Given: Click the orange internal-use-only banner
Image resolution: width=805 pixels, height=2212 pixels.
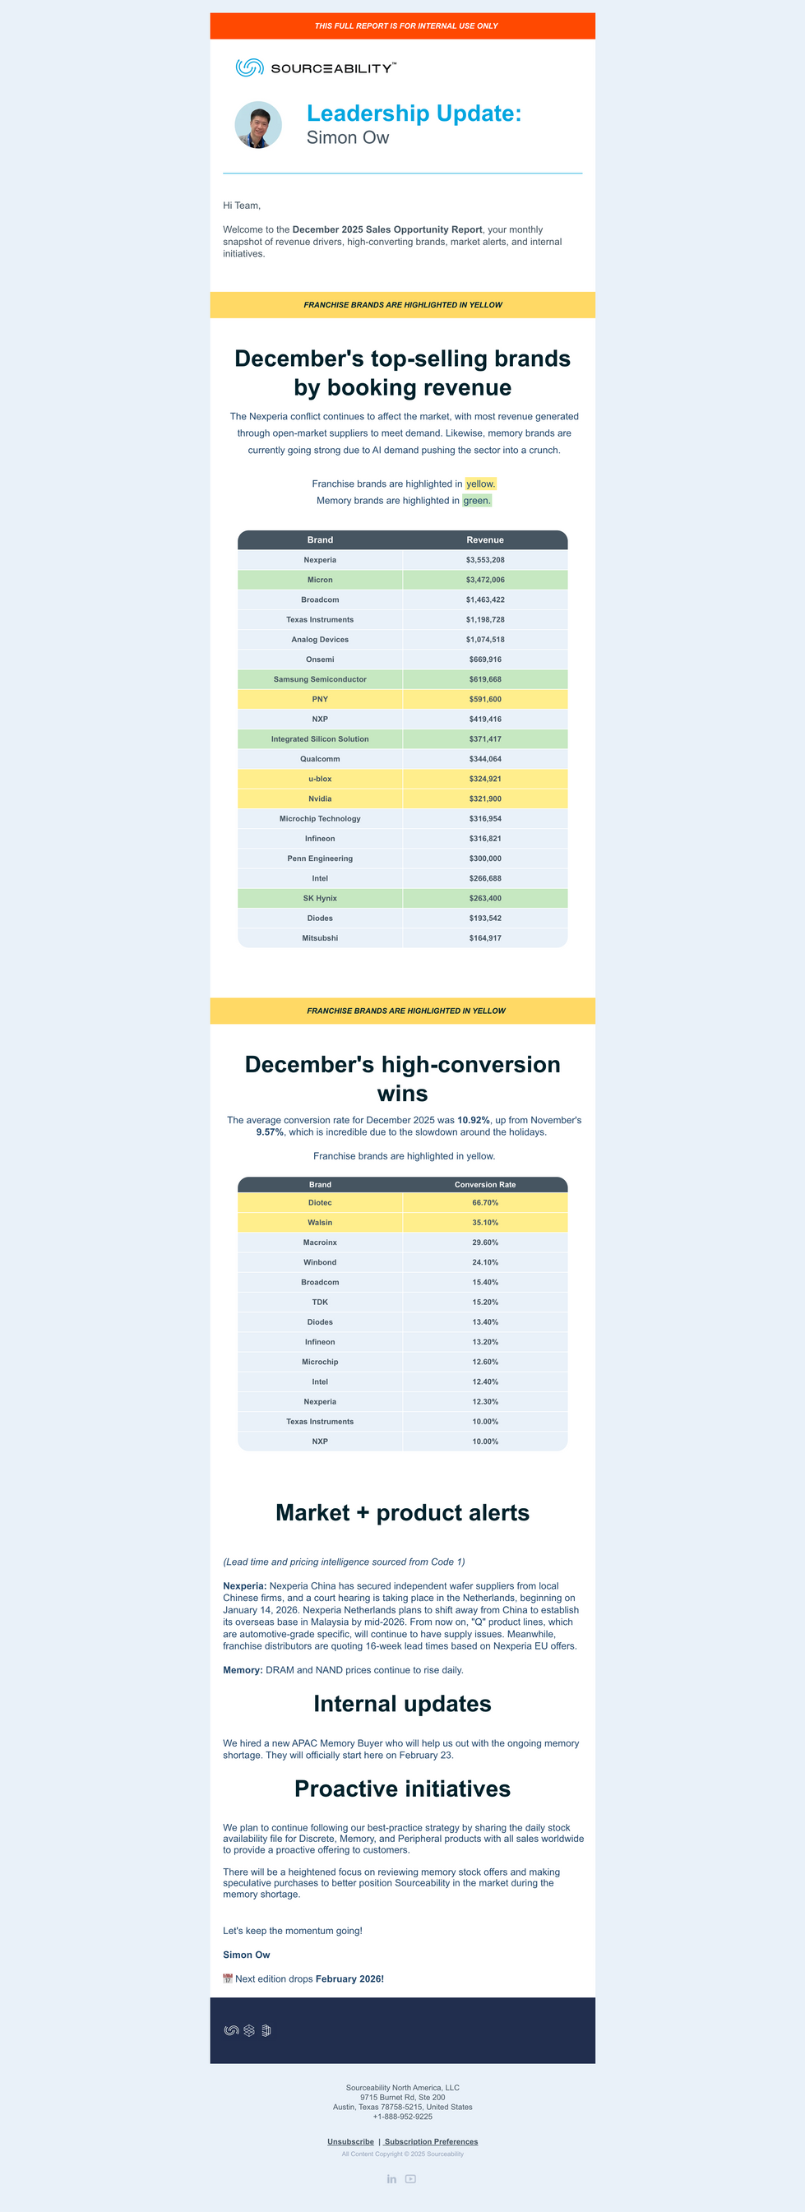Looking at the screenshot, I should [x=403, y=25].
